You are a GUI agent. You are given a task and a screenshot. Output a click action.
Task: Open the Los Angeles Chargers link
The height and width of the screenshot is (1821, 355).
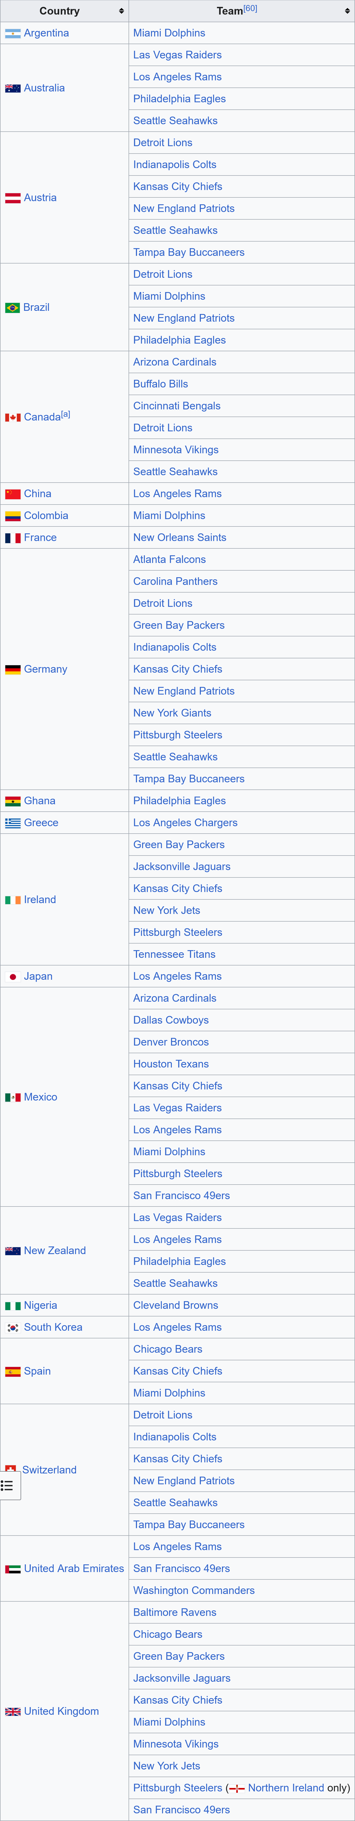pyautogui.click(x=185, y=823)
